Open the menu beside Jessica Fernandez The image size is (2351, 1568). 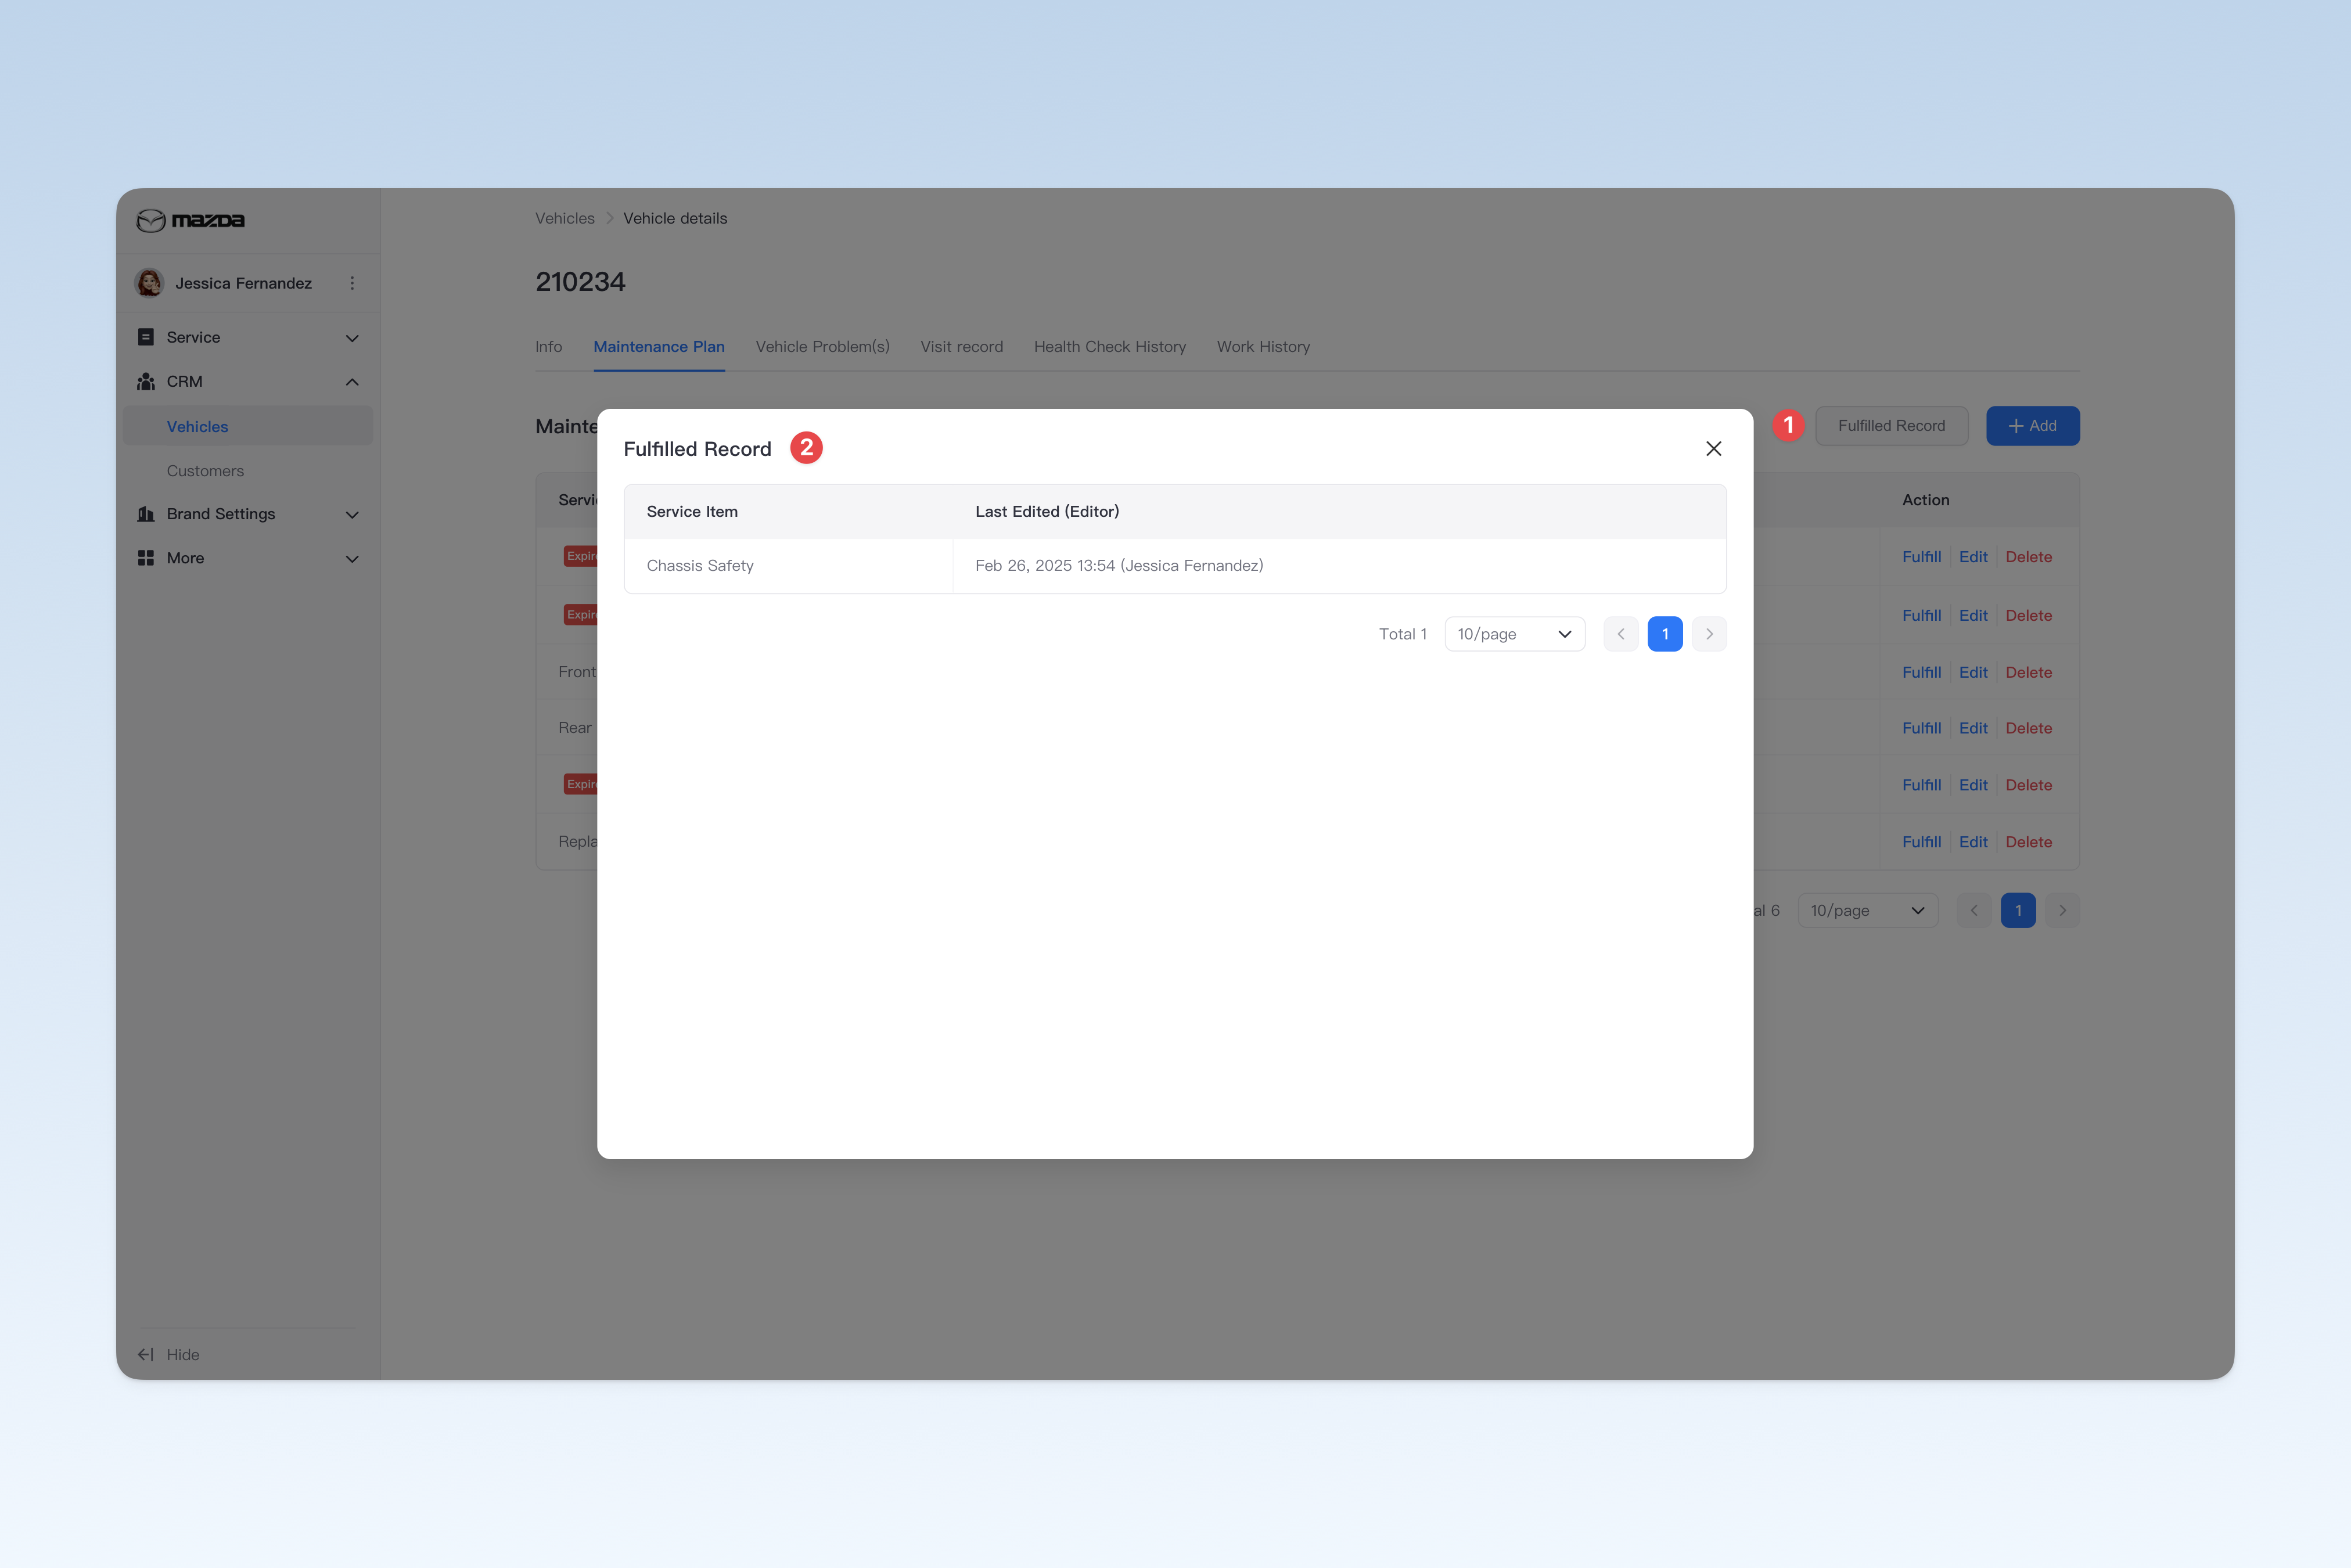point(352,283)
